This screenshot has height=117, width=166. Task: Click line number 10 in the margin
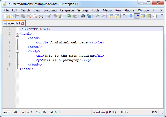click(x=9, y=69)
